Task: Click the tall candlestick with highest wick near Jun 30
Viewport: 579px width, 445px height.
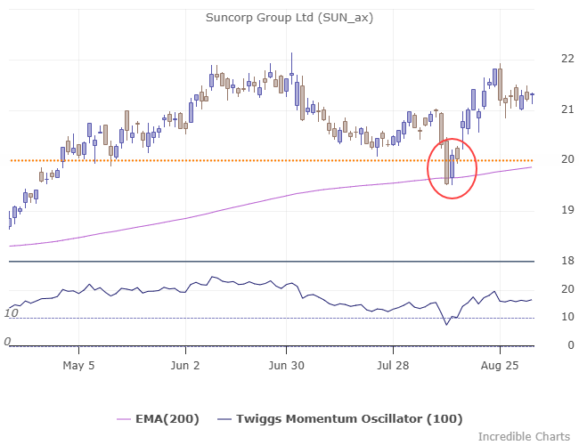Action: pyautogui.click(x=291, y=69)
